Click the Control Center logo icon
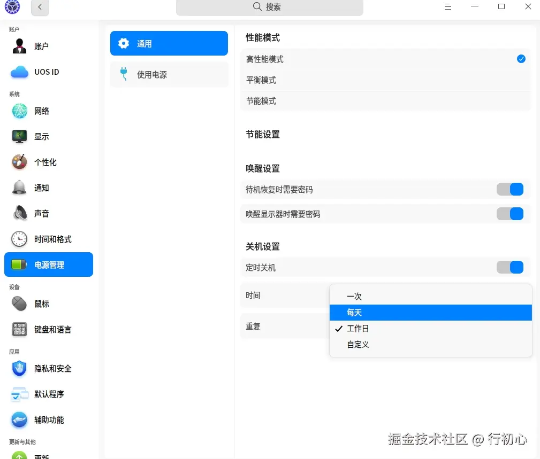The image size is (540, 459). 12,7
